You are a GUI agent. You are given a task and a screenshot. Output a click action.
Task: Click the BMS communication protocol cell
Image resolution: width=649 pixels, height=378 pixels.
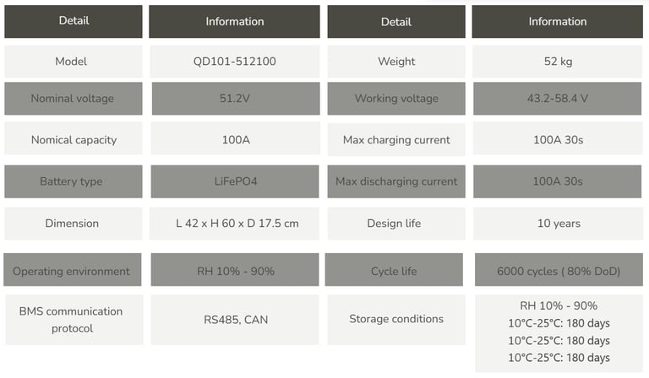click(74, 320)
